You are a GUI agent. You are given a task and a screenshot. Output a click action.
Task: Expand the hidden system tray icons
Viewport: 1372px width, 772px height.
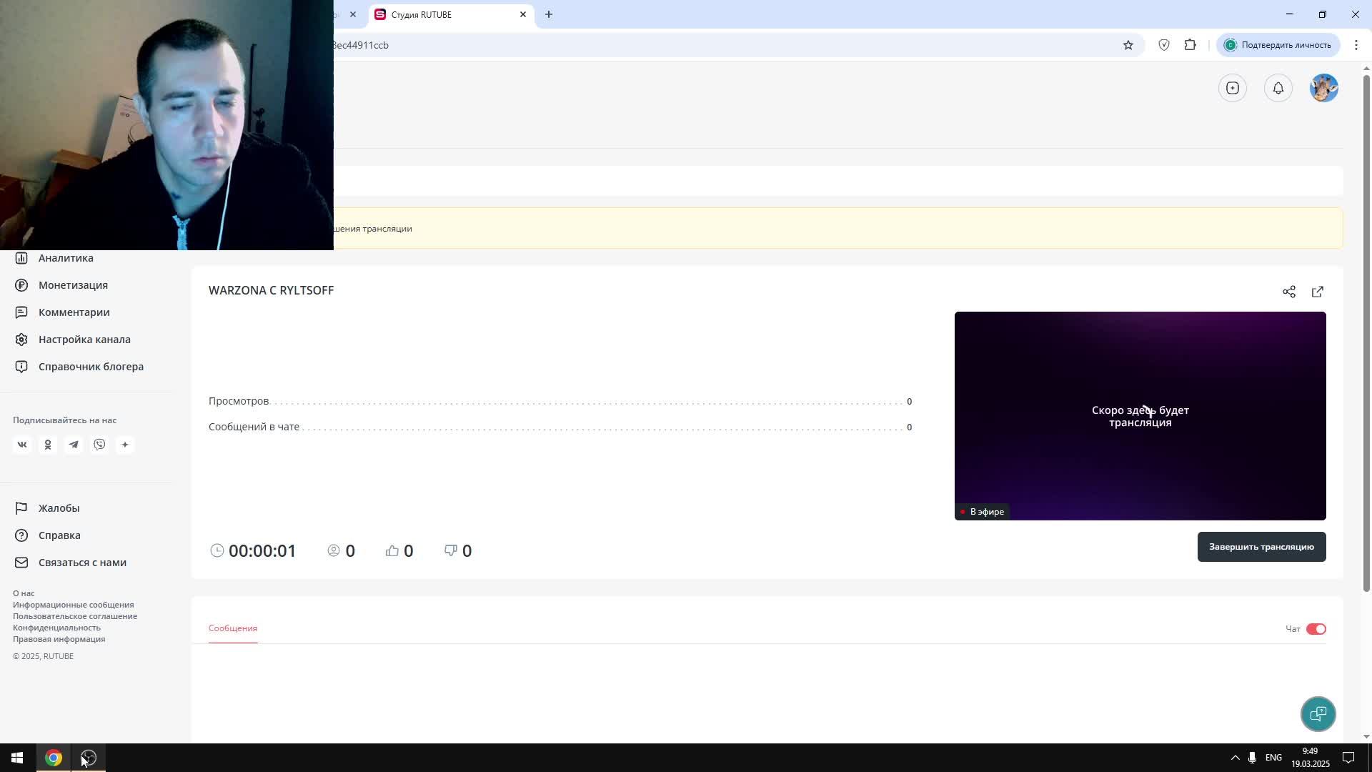[1235, 758]
